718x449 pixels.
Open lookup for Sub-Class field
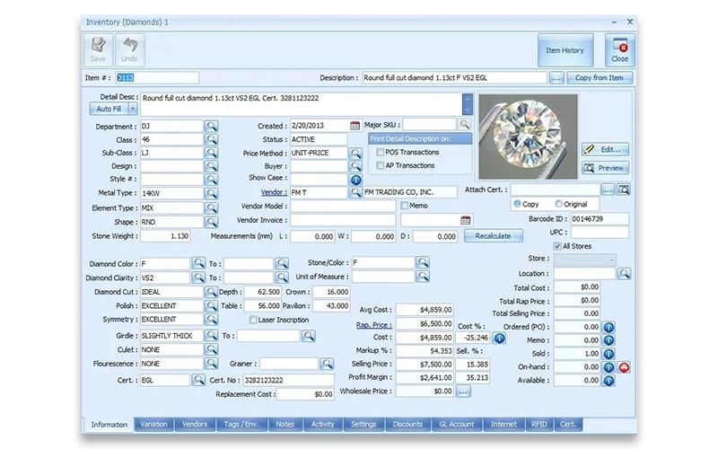coord(211,153)
